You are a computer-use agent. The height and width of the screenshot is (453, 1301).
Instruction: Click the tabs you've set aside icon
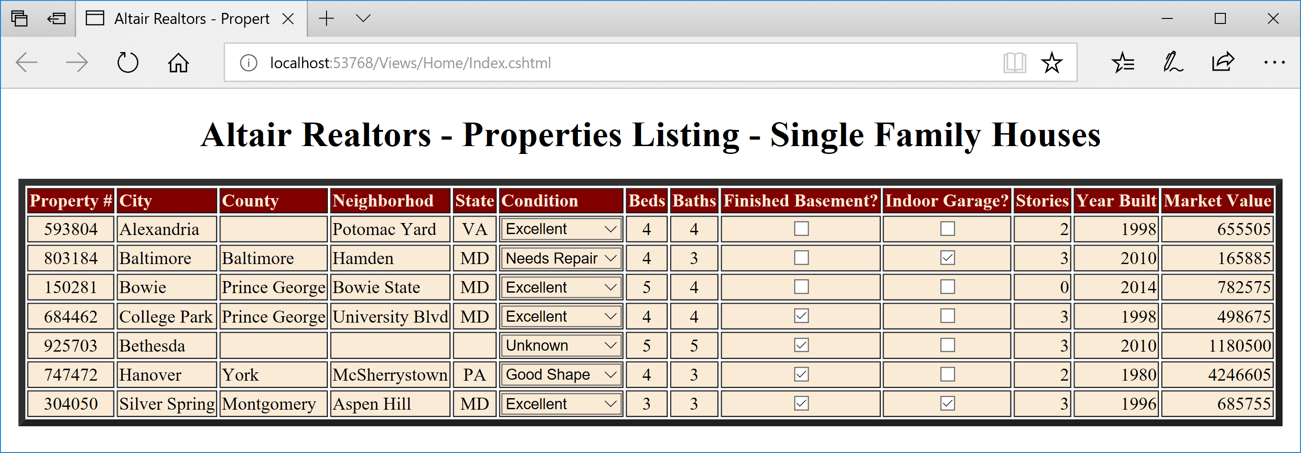coord(19,19)
